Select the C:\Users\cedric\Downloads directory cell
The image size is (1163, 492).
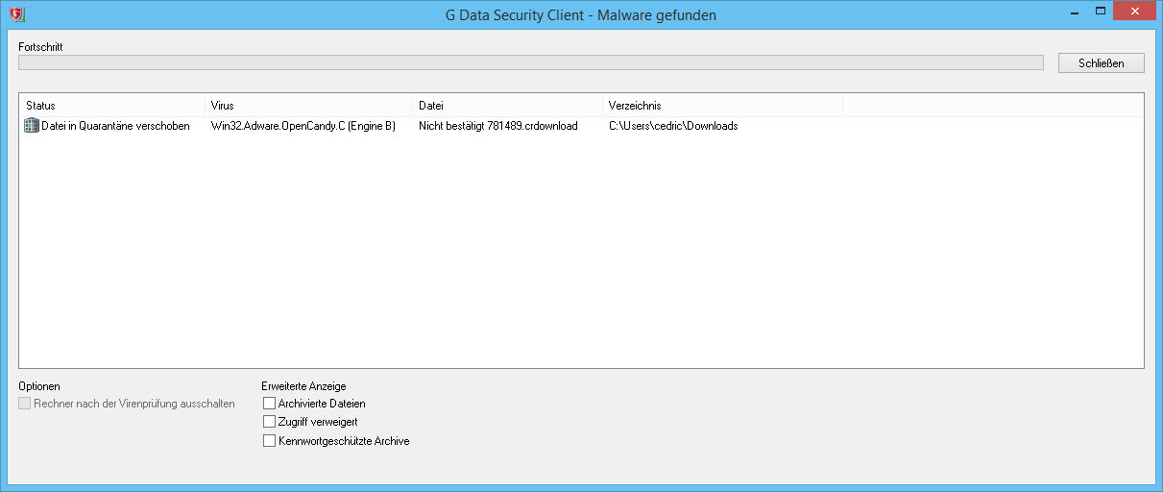pos(673,126)
